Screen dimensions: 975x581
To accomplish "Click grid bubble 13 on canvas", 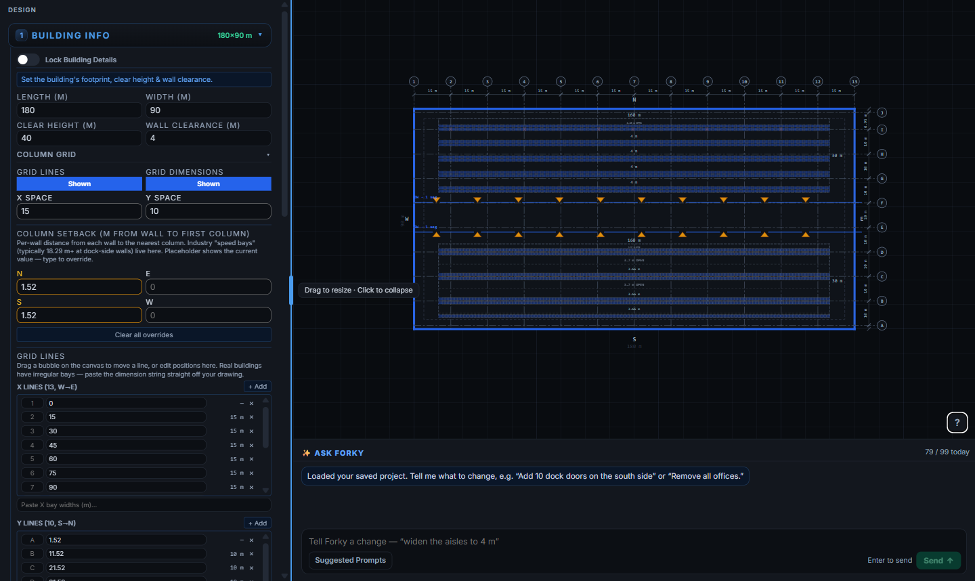I will [854, 81].
